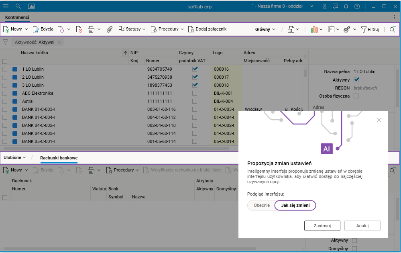Click Dodaj załącznik in toolbar

coord(207,29)
